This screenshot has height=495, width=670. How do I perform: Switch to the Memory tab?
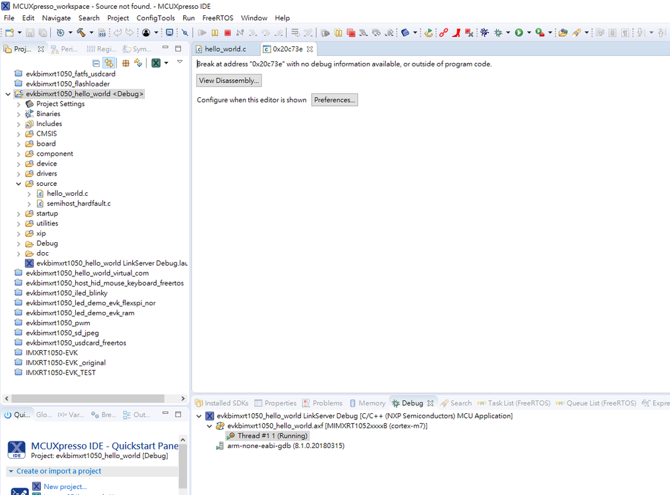click(x=368, y=403)
